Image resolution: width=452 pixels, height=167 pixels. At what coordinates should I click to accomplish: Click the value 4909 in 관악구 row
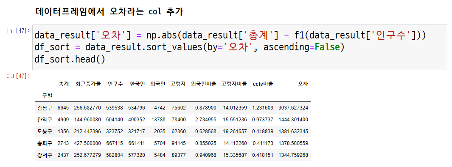pos(63,119)
